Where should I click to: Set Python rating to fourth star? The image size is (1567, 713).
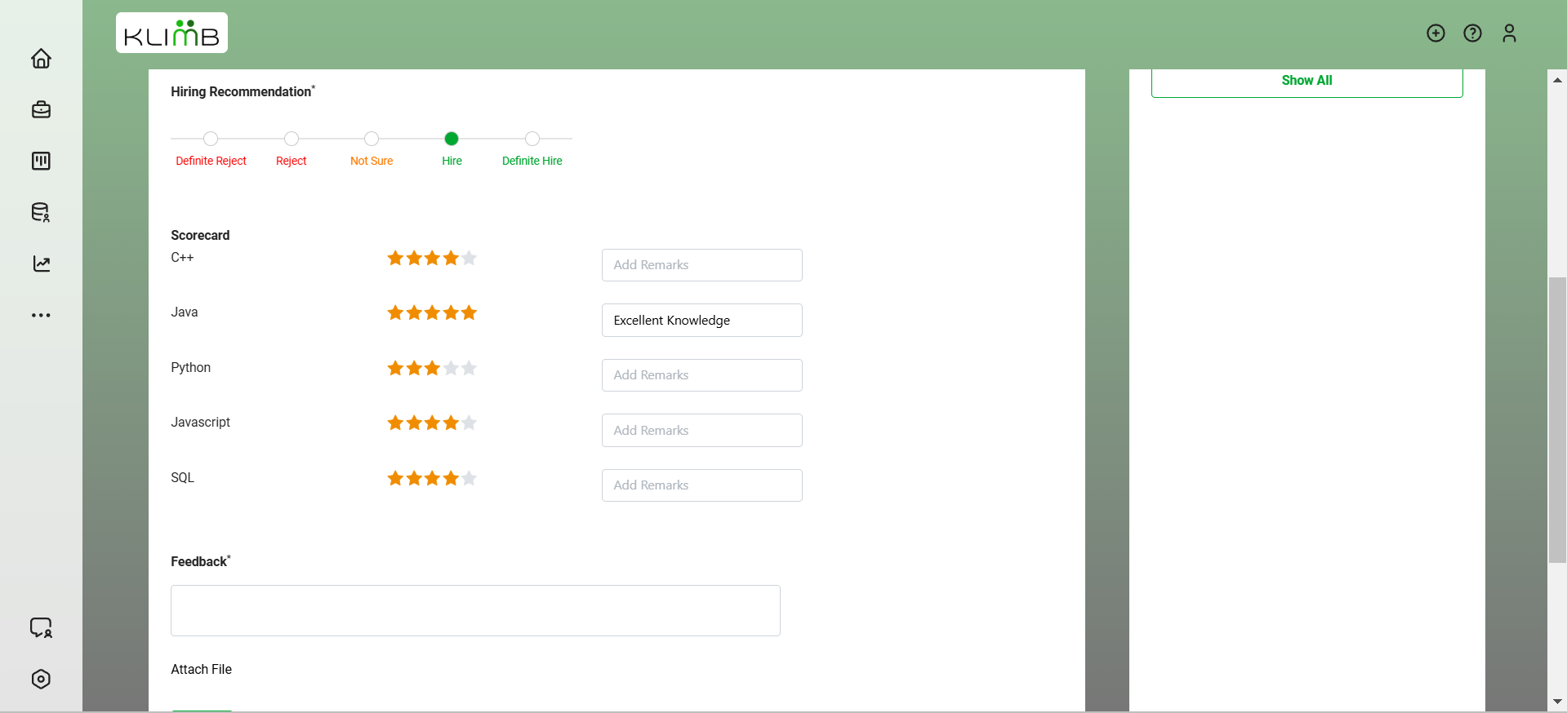pyautogui.click(x=451, y=368)
